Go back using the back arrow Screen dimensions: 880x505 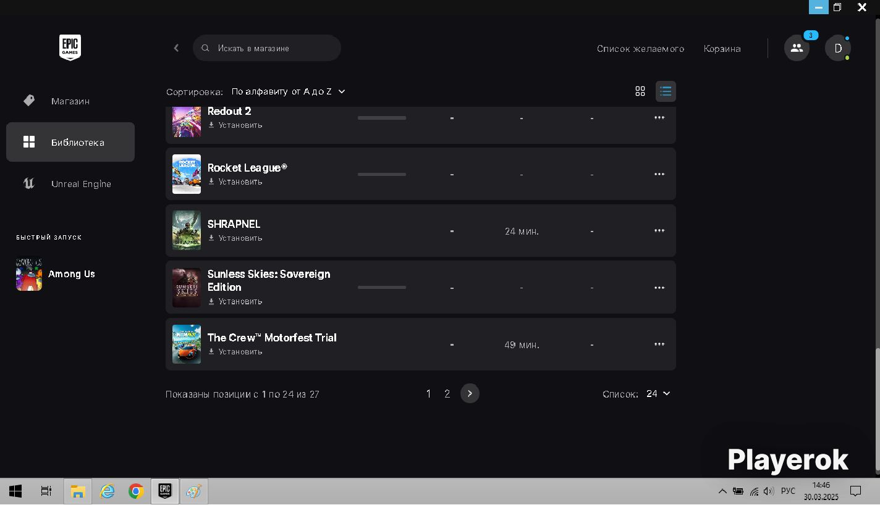coord(176,48)
